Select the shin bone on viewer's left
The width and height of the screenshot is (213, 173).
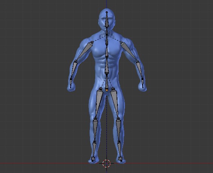[x=95, y=129]
